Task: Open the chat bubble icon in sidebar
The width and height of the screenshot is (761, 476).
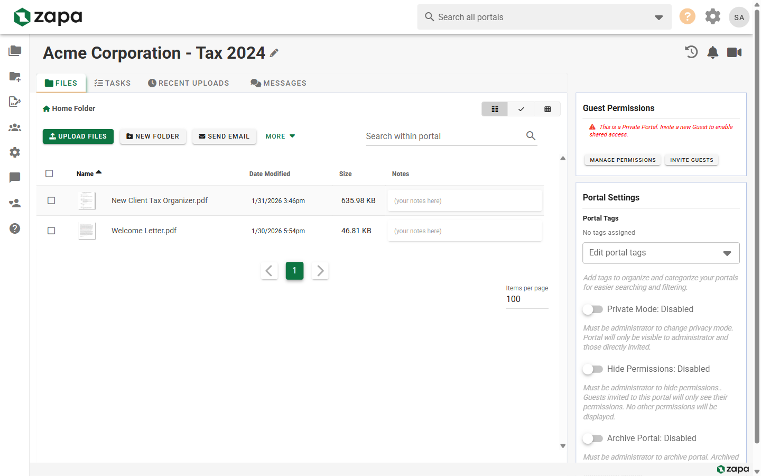Action: coord(15,178)
